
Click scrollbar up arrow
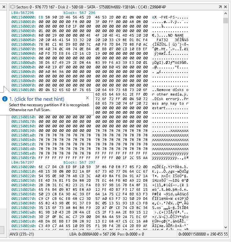225,13
